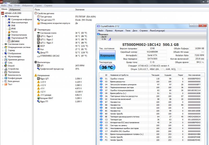Click the AIDA64 v5.00.3300 root icon
The width and height of the screenshot is (209, 145).
click(x=3, y=13)
